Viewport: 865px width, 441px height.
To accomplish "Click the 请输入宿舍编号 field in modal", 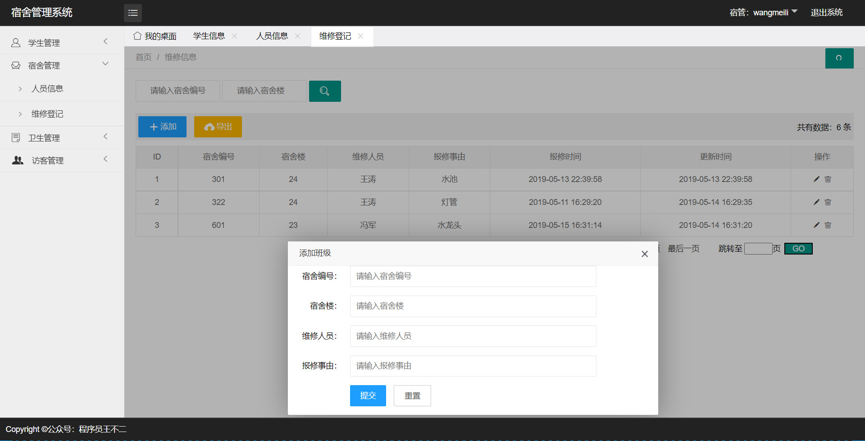I will tap(473, 276).
